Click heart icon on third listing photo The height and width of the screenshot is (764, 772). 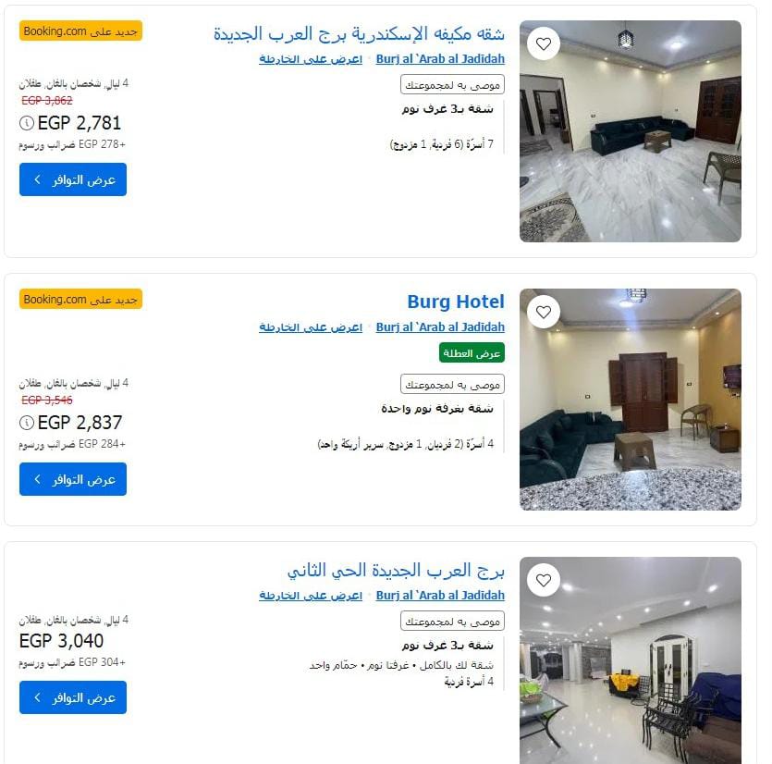tap(543, 580)
